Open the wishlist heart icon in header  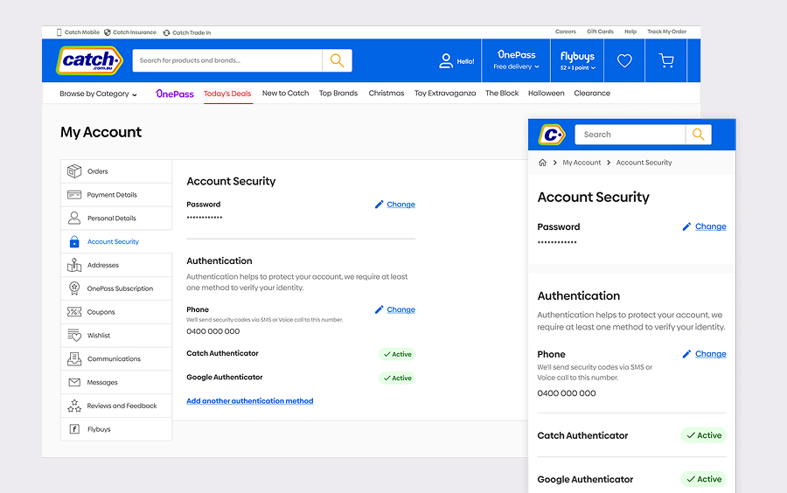[x=624, y=61]
